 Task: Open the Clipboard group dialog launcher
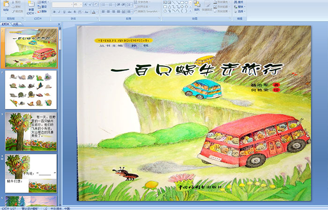pyautogui.click(x=23, y=19)
